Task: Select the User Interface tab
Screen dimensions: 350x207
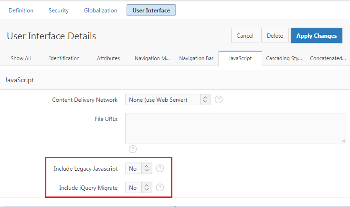Action: pos(151,10)
